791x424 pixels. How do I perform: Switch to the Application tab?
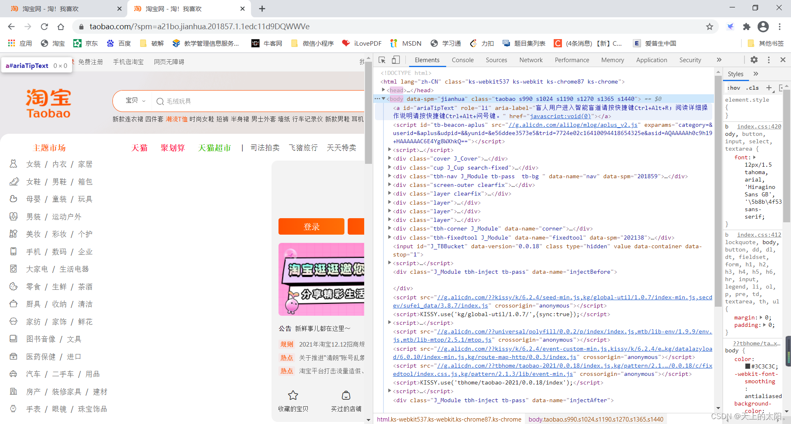pyautogui.click(x=651, y=60)
